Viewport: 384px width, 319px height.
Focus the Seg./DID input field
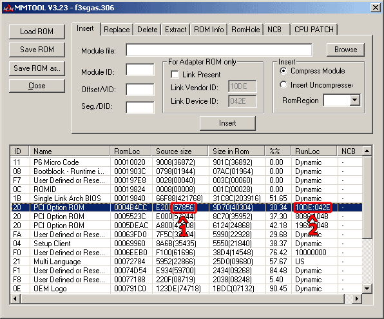point(140,108)
